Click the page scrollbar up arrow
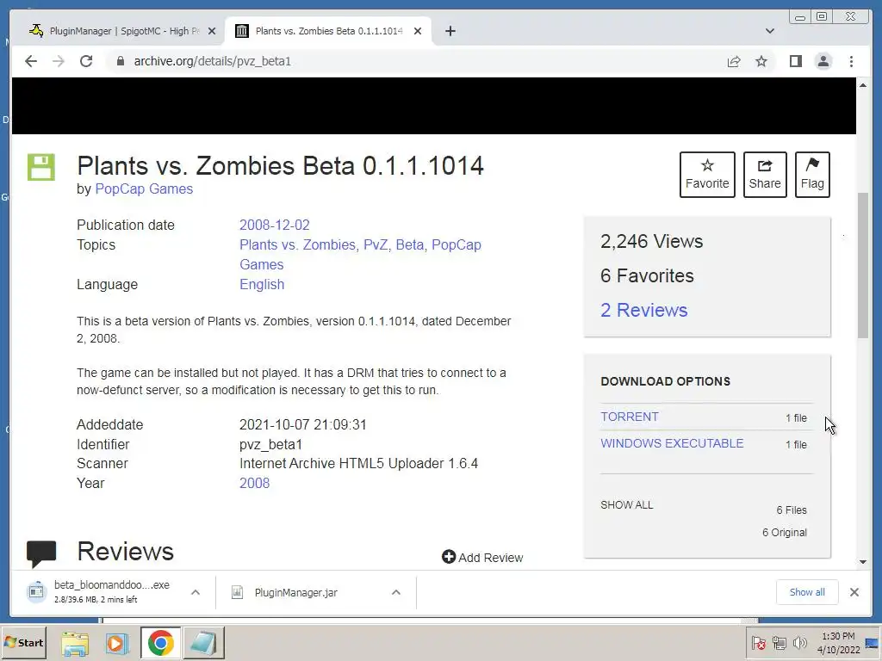 click(863, 85)
